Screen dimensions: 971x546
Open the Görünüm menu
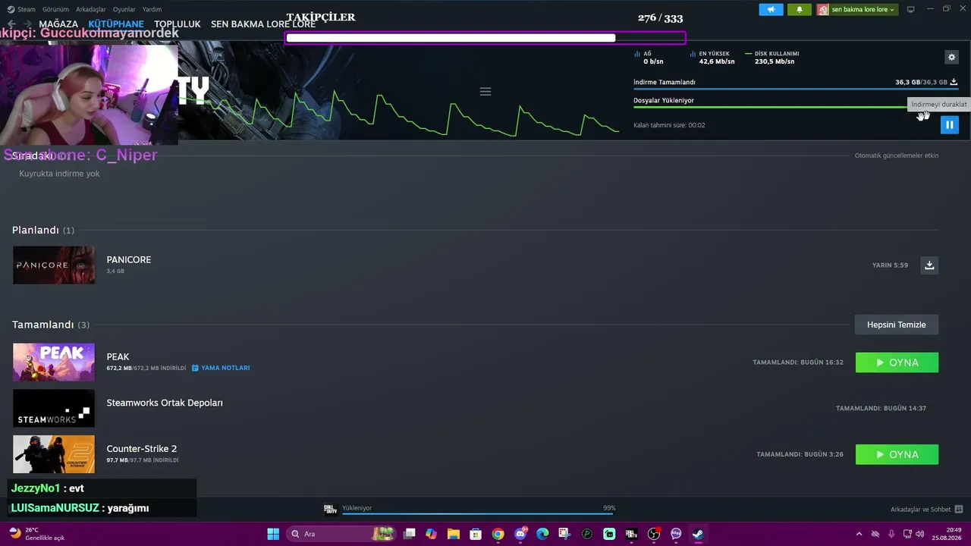coord(55,9)
